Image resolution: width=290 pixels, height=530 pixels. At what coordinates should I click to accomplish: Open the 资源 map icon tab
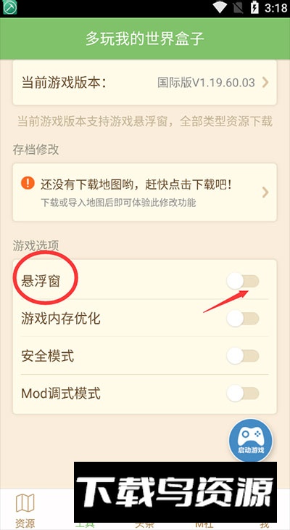click(x=25, y=510)
